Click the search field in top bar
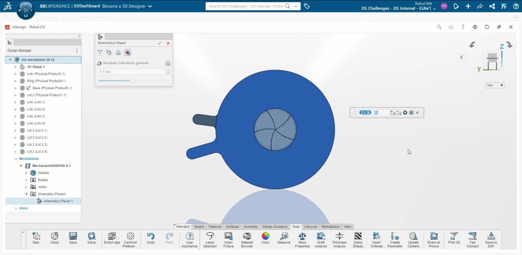 [246, 6]
